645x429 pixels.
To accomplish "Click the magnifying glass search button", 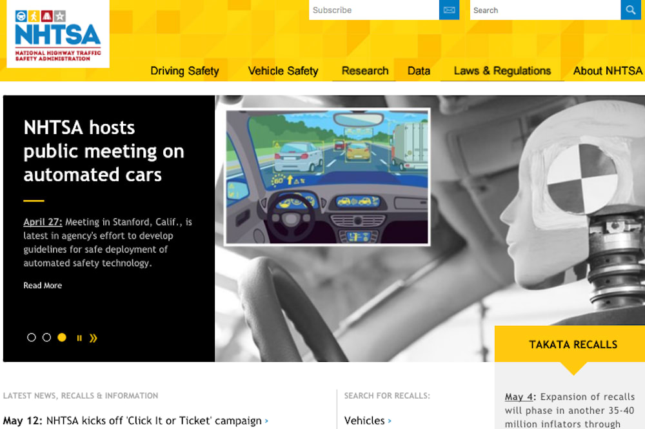I will pos(631,10).
